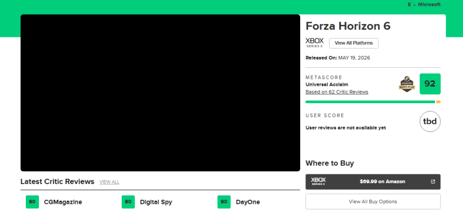This screenshot has height=212, width=463.
Task: Click the 90 score badge for CGMagazine
Action: pos(32,202)
